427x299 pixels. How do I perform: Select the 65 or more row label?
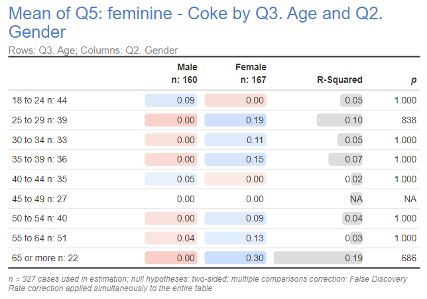(43, 258)
